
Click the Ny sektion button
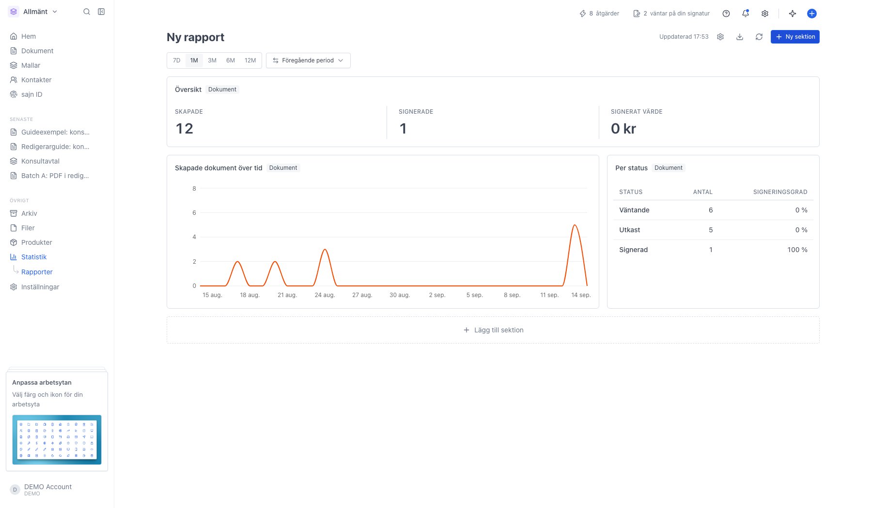(x=795, y=37)
